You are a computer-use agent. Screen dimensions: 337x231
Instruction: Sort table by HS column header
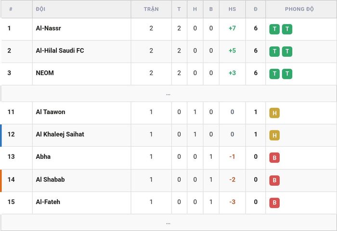coord(232,9)
